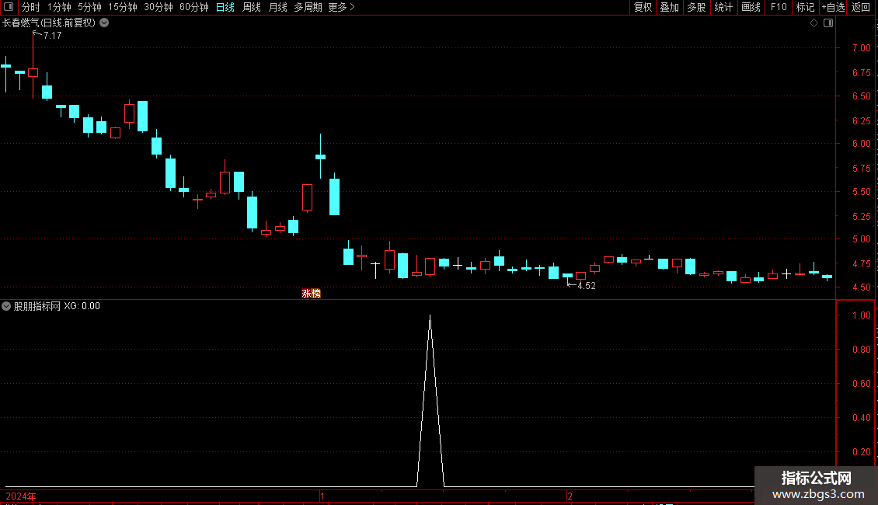This screenshot has width=878, height=505.
Task: Click the 复权 adjustment button
Action: (643, 7)
